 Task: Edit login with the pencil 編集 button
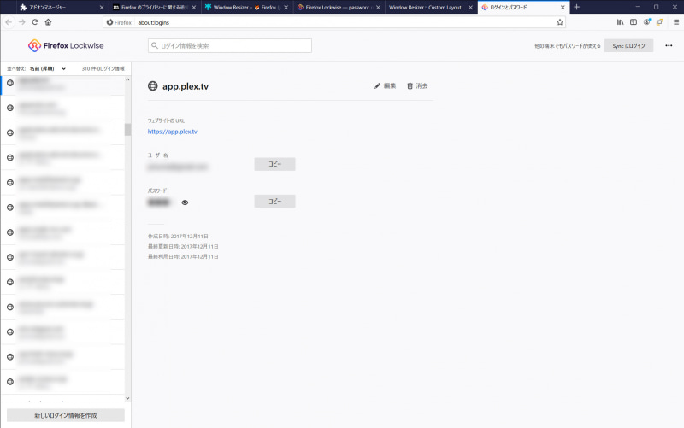coord(386,86)
